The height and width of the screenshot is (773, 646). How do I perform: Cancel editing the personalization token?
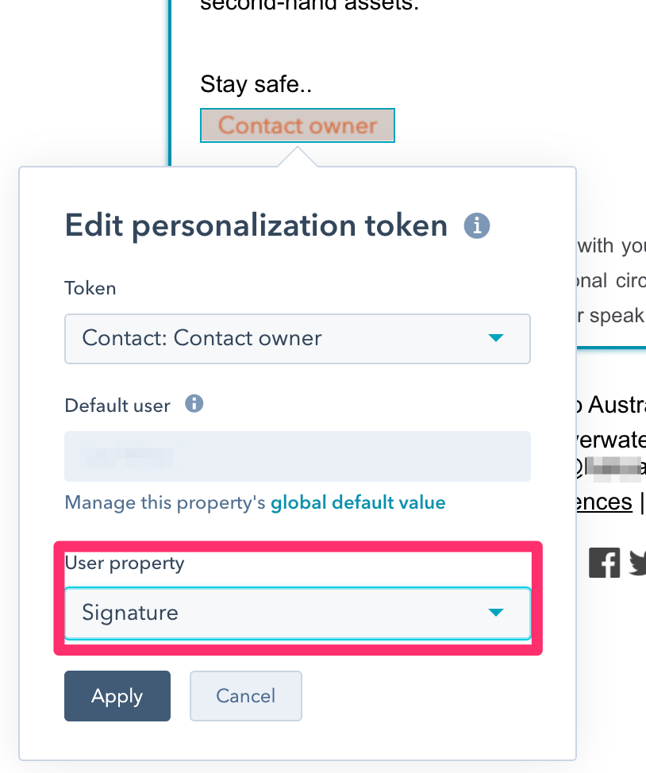(x=245, y=695)
